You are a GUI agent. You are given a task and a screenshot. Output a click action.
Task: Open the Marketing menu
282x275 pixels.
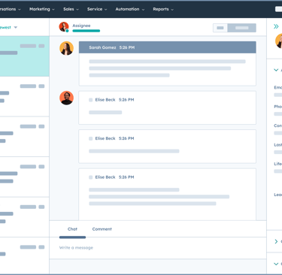[x=42, y=9]
